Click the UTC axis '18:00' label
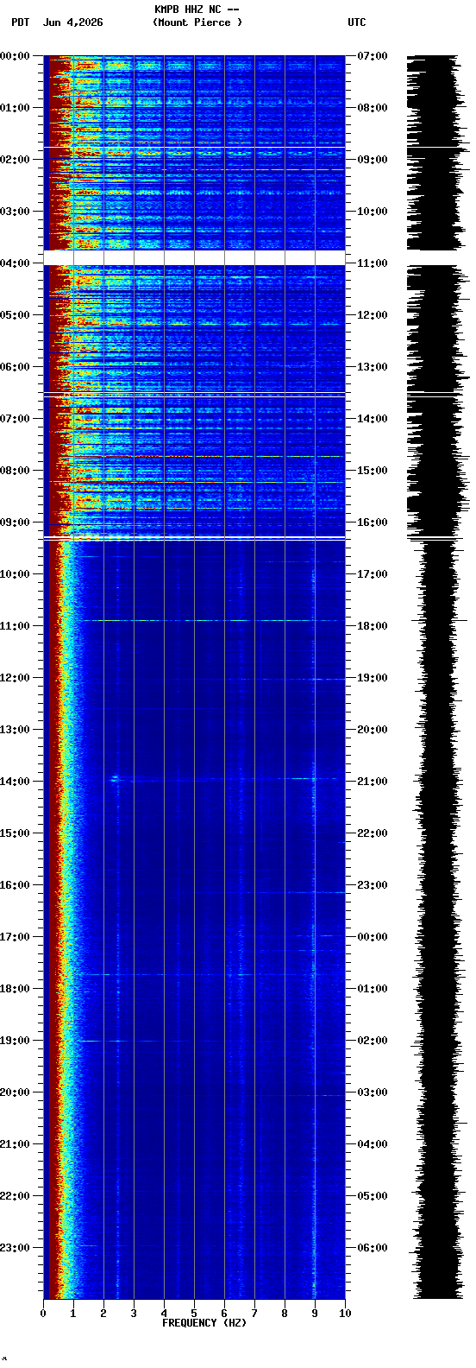This screenshot has width=476, height=1368. (372, 626)
